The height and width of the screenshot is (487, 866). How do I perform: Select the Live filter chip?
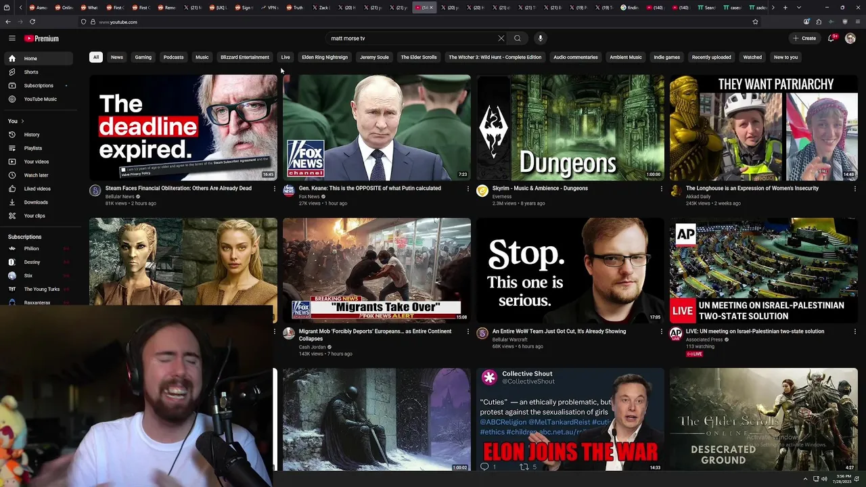coord(286,57)
